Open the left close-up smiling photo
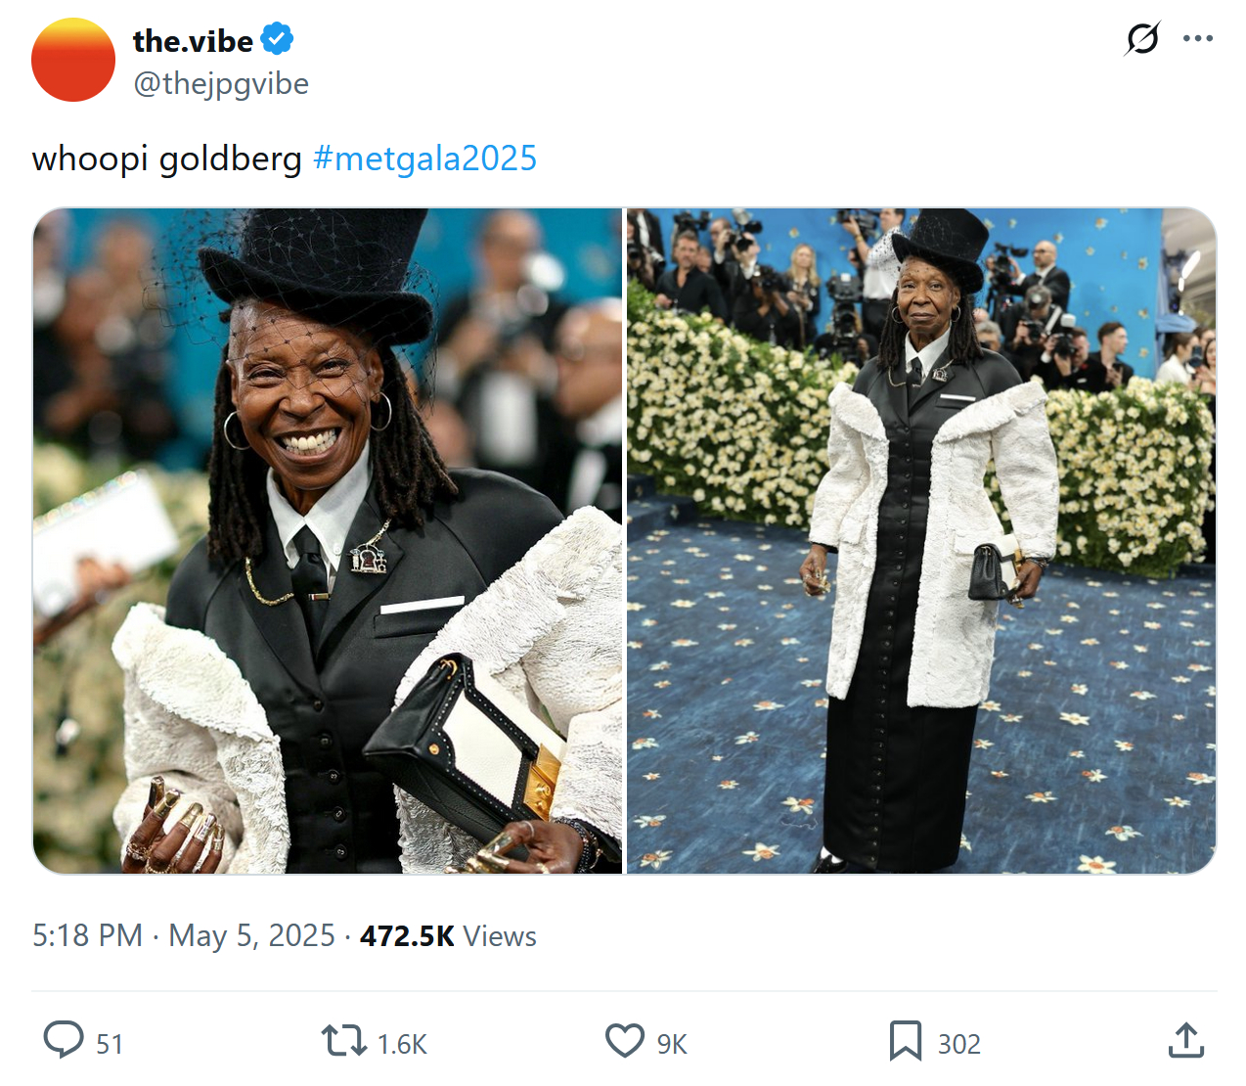This screenshot has width=1246, height=1086. click(328, 541)
